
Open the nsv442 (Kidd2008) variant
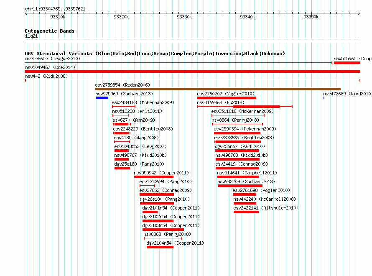pyautogui.click(x=46, y=76)
